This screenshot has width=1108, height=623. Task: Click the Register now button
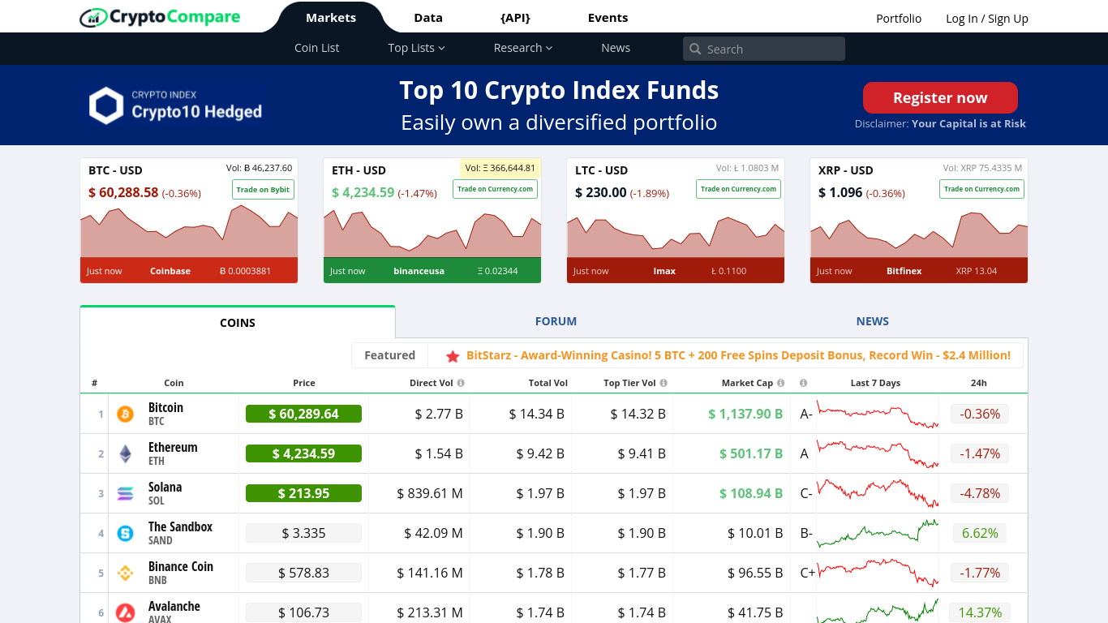pyautogui.click(x=940, y=97)
